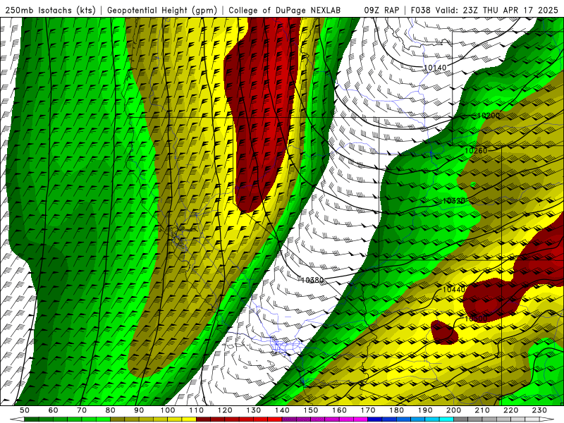Click the 140 value on the isotach scale
564x423 pixels.
(x=282, y=410)
